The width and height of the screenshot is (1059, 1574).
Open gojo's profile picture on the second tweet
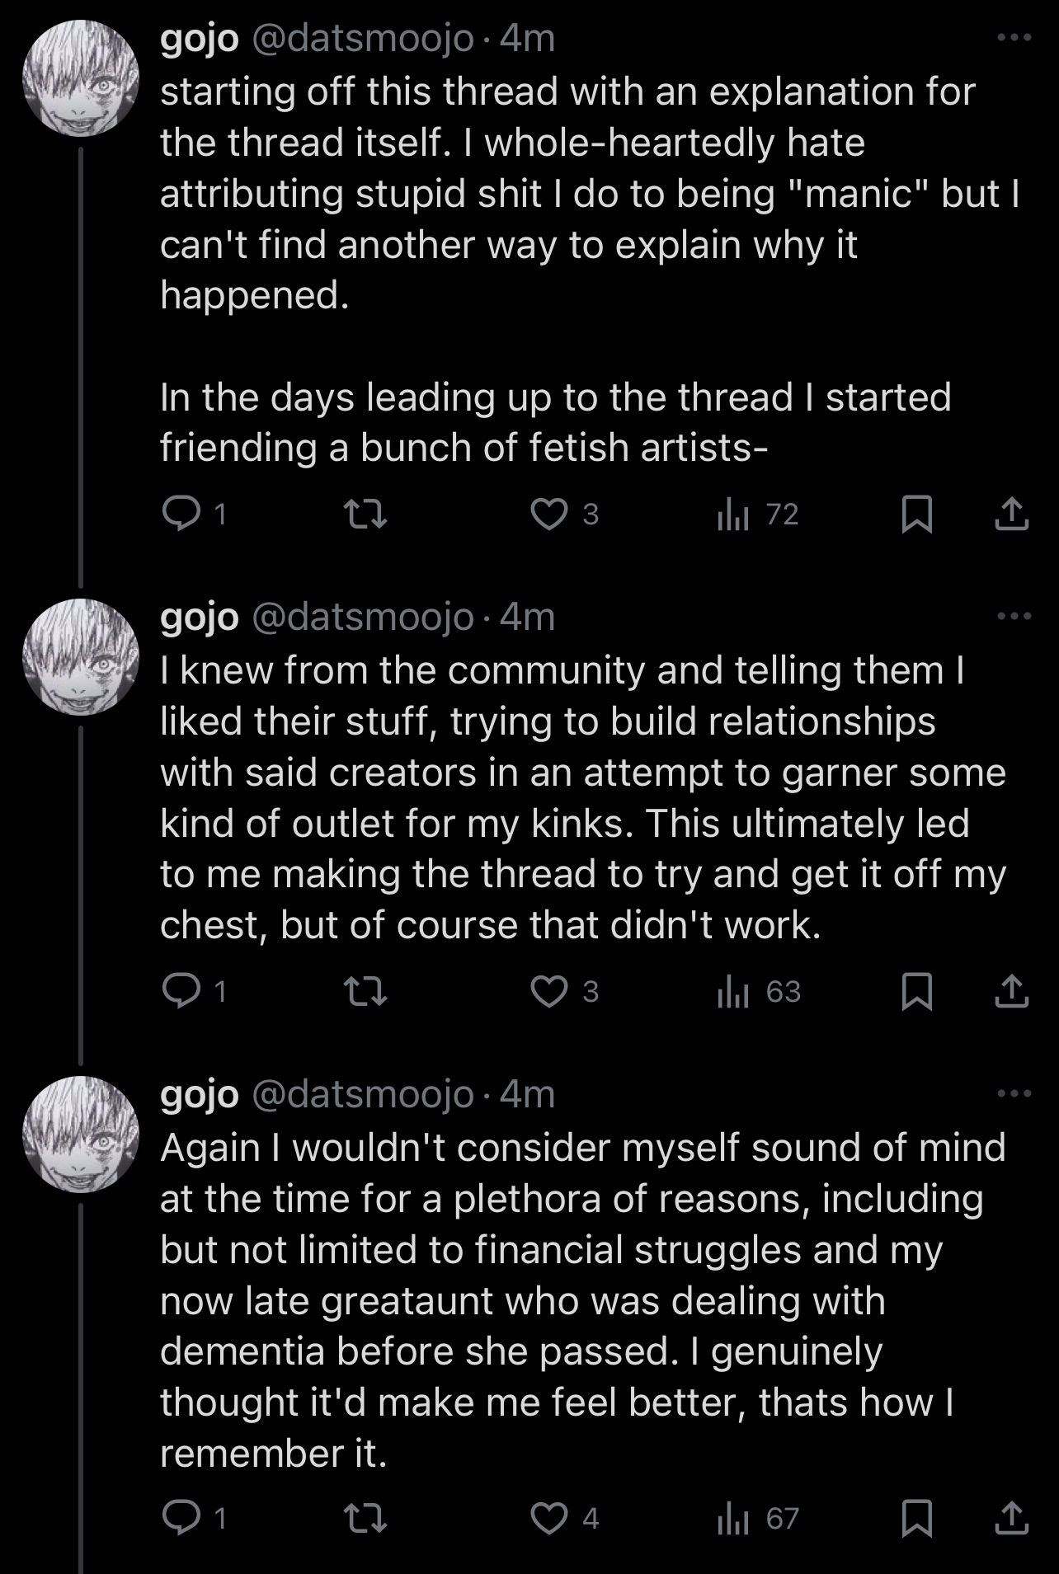81,656
